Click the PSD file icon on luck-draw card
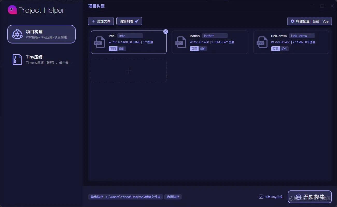Image resolution: width=337 pixels, height=207 pixels. 262,42
